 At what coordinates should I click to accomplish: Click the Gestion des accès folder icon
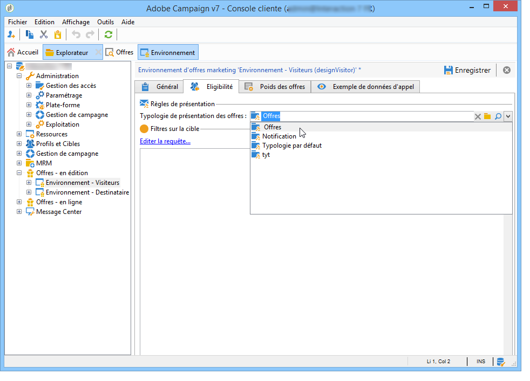click(x=40, y=86)
